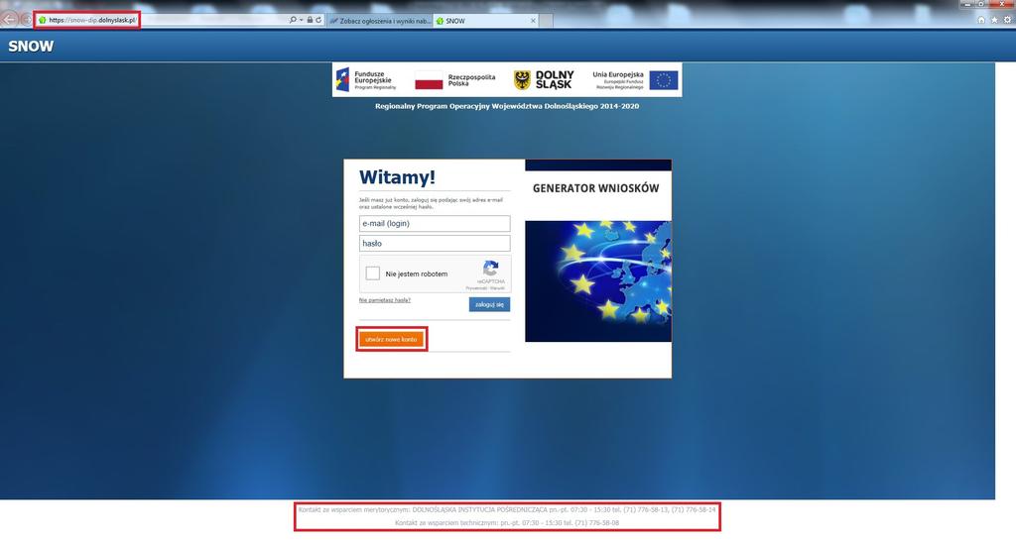Viewport: 1016px width, 548px height.
Task: Focus the e-mail (login) field
Action: point(435,223)
